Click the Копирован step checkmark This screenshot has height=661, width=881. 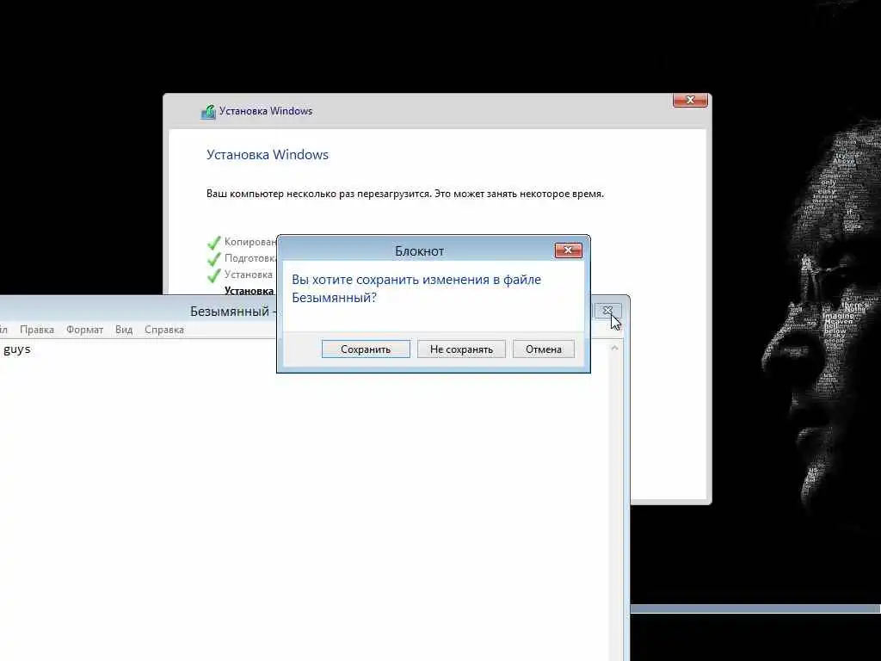[x=213, y=243]
